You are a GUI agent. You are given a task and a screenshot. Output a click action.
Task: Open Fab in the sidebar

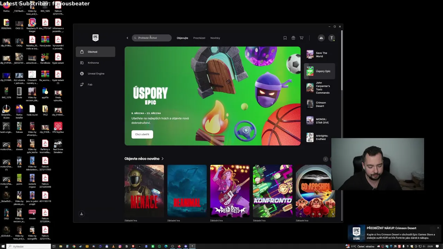tap(96, 84)
